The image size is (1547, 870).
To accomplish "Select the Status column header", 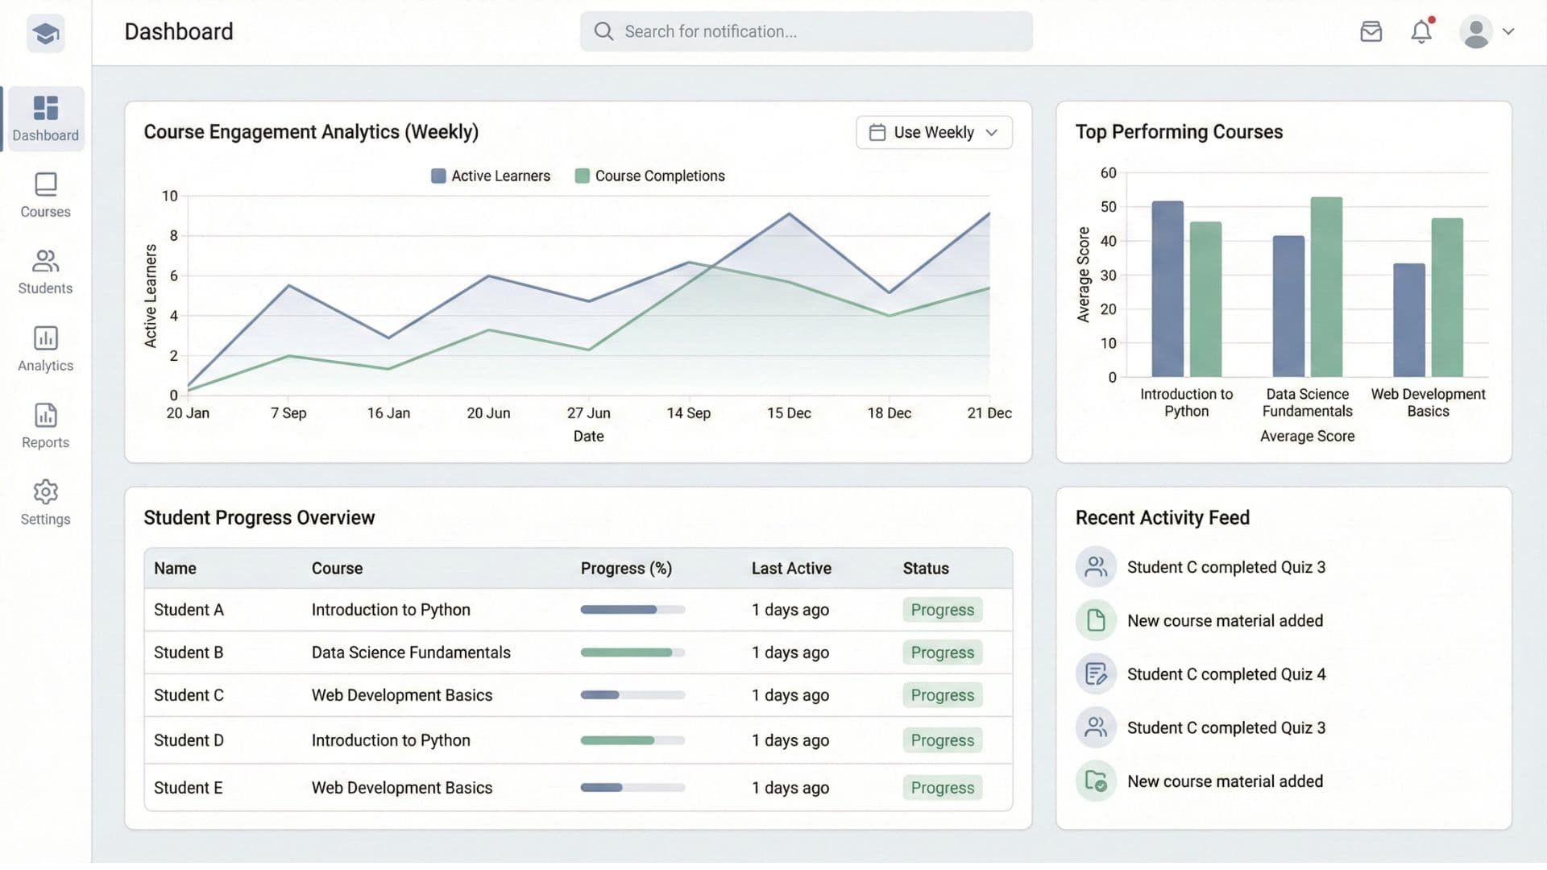I will tap(925, 568).
